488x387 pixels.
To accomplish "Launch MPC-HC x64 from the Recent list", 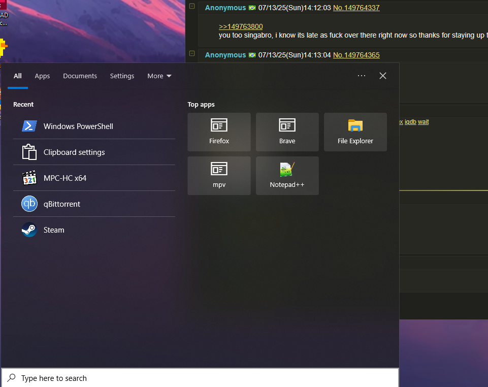I will coord(94,178).
